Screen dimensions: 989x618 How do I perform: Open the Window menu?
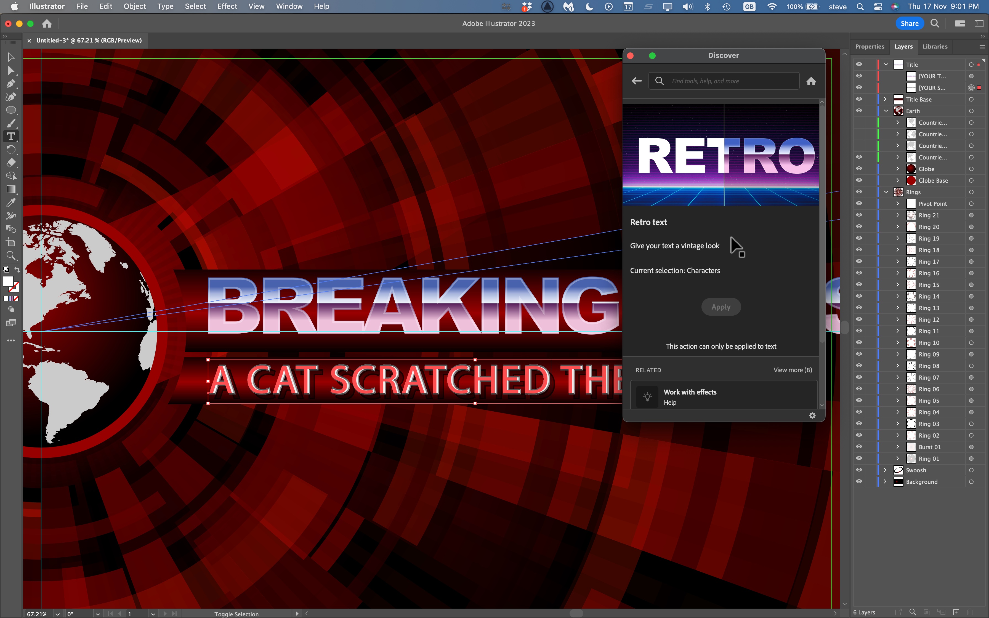(x=289, y=6)
